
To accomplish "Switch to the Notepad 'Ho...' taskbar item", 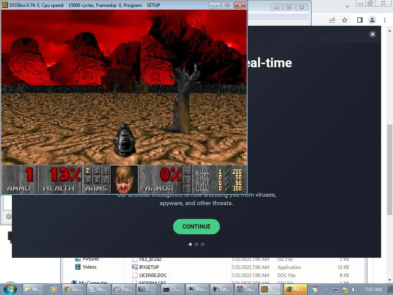I will [99, 289].
